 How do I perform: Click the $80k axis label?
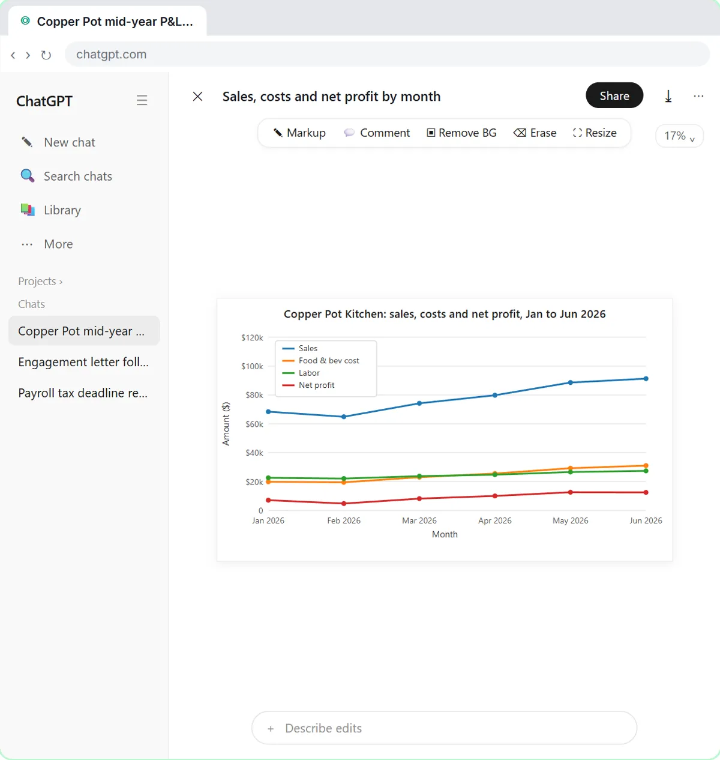click(x=254, y=395)
